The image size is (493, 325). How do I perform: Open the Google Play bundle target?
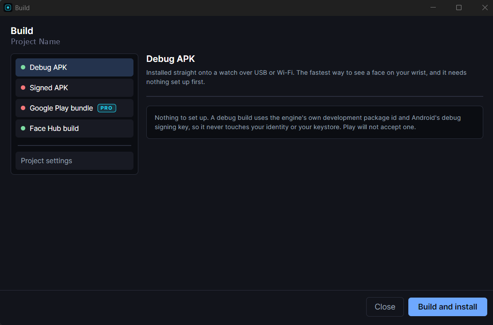click(x=74, y=108)
